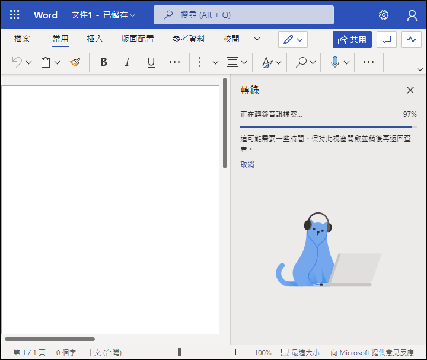Click zoom out minus button
This screenshot has width=427, height=360.
[x=153, y=352]
